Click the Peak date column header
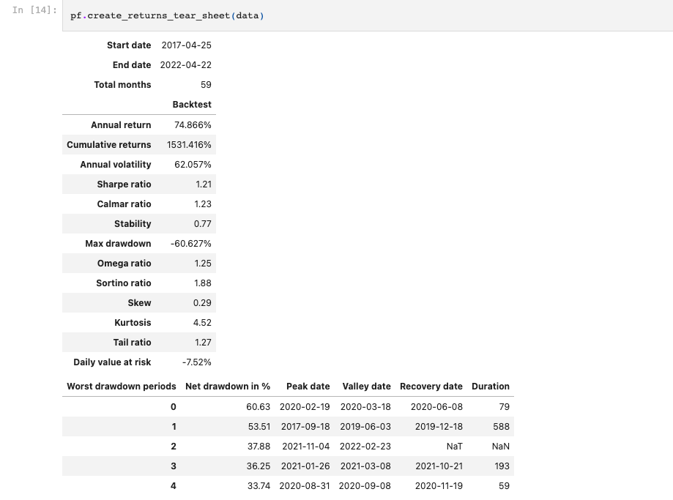673x500 pixels. point(308,386)
